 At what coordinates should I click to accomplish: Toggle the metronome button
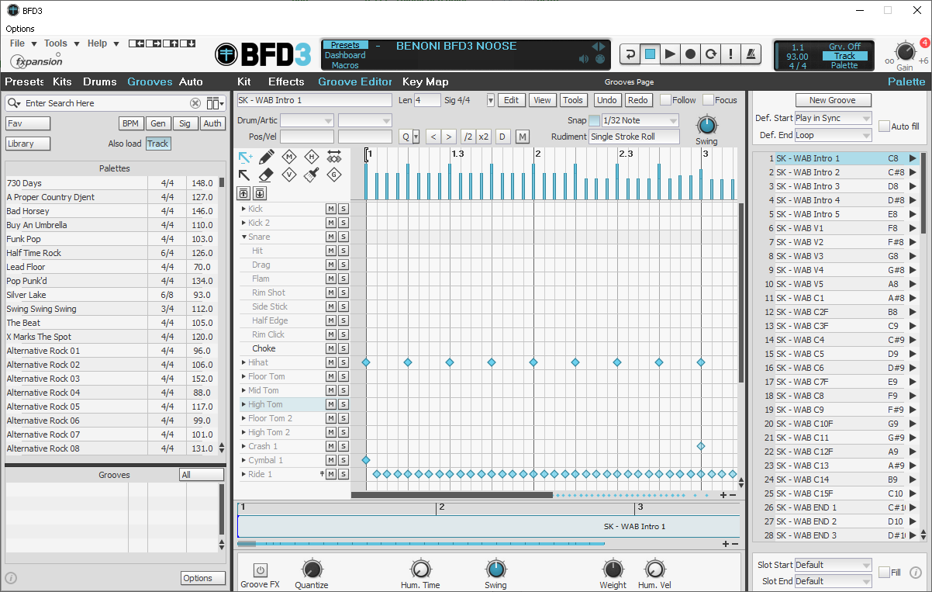(751, 54)
